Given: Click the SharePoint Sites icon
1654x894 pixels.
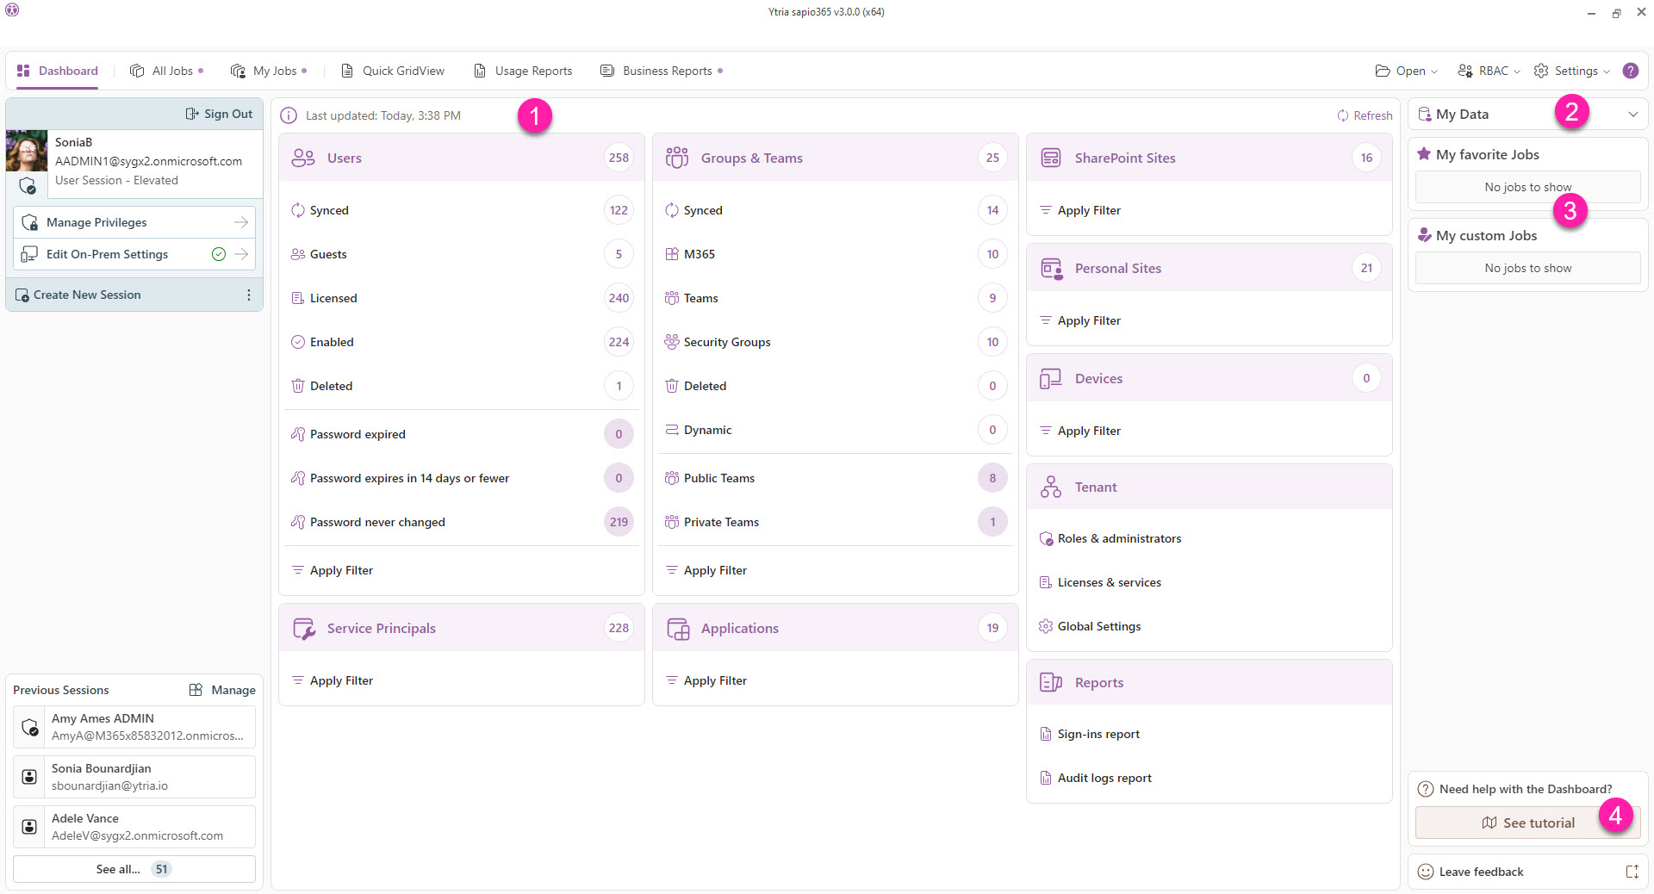Looking at the screenshot, I should coord(1051,158).
